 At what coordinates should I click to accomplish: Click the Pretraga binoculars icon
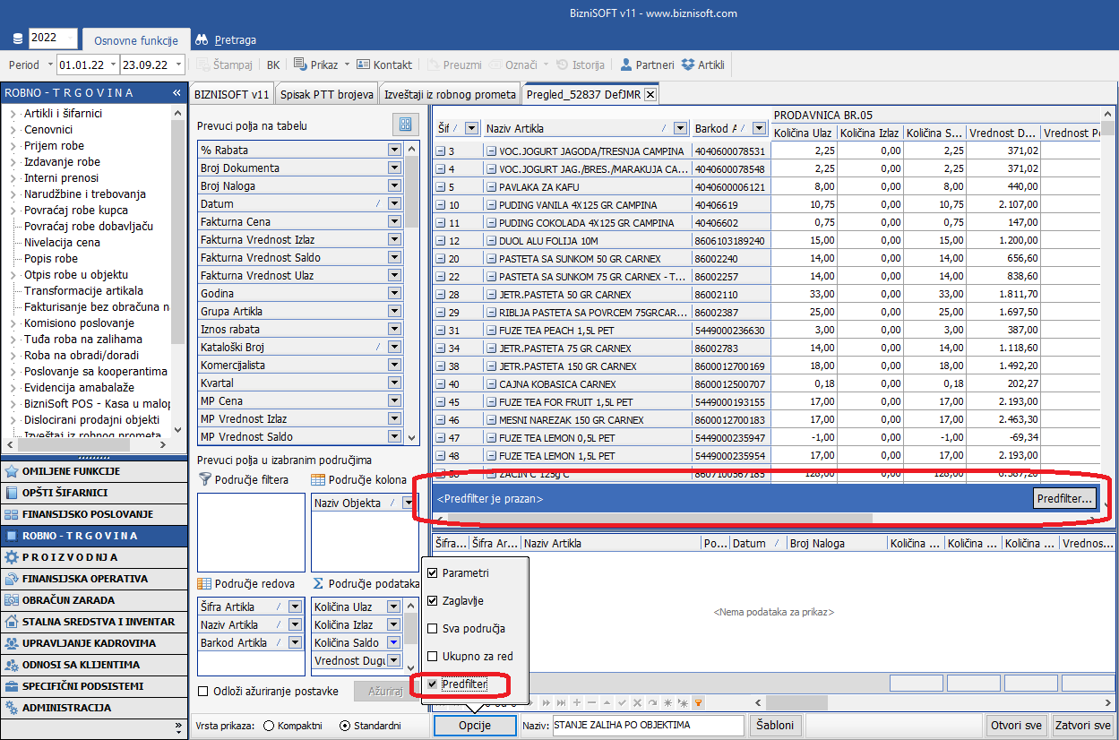click(202, 40)
